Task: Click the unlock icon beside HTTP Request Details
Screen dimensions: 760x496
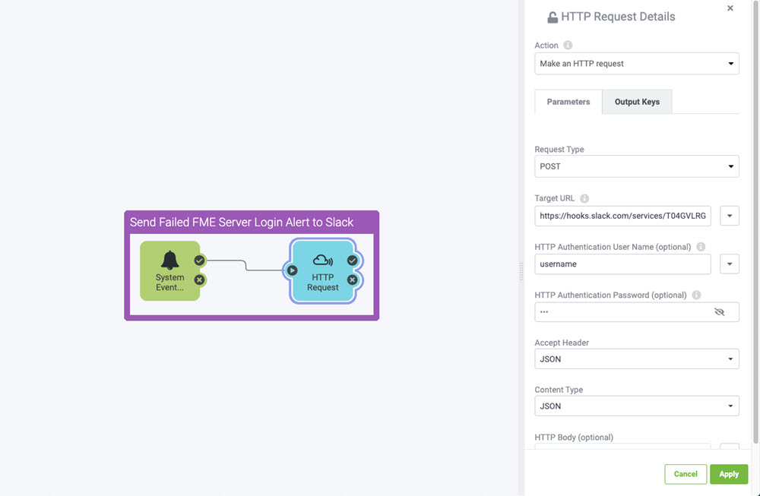Action: [553, 17]
